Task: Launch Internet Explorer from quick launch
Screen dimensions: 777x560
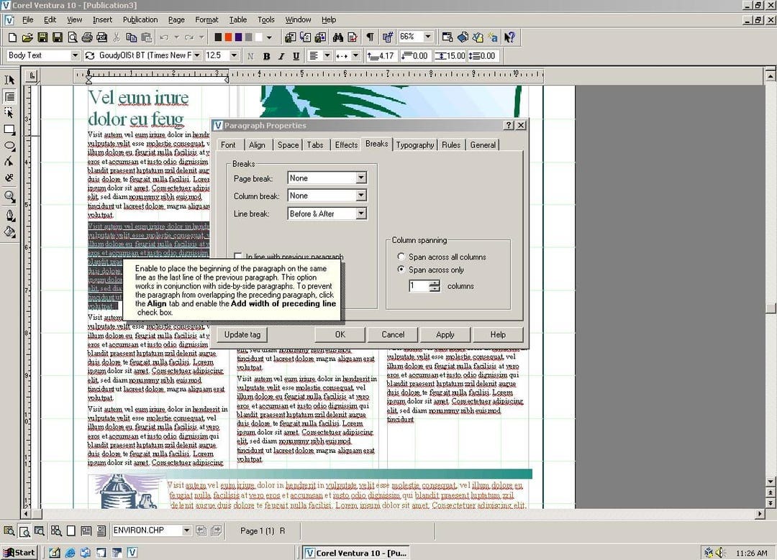Action: click(70, 553)
